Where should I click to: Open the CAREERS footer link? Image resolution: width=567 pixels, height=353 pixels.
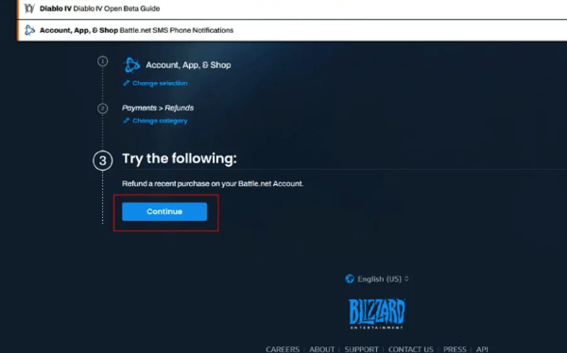[283, 349]
